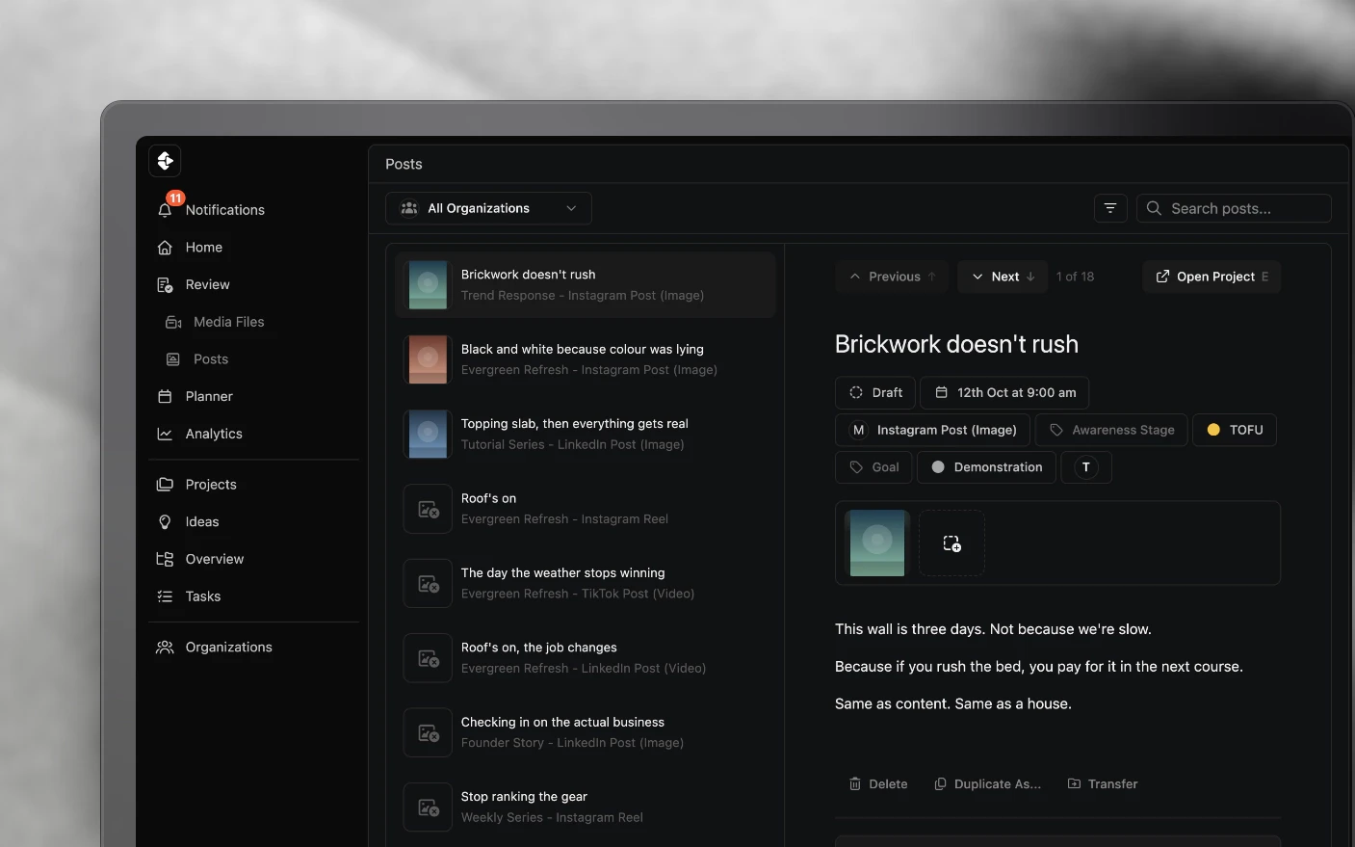1355x847 pixels.
Task: Delete this post
Action: [877, 784]
